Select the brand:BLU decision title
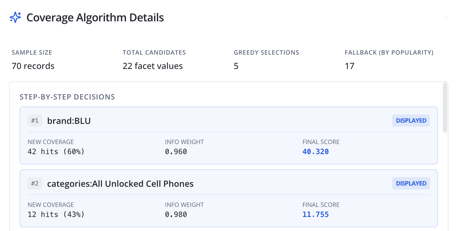This screenshot has width=460, height=231. click(69, 121)
